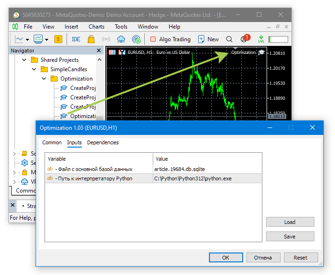The image size is (335, 275).
Task: Collapse the SimpleCandles folder
Action: pyautogui.click(x=34, y=69)
